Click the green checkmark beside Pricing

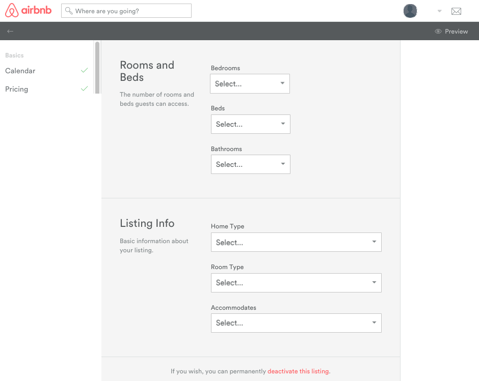(84, 89)
